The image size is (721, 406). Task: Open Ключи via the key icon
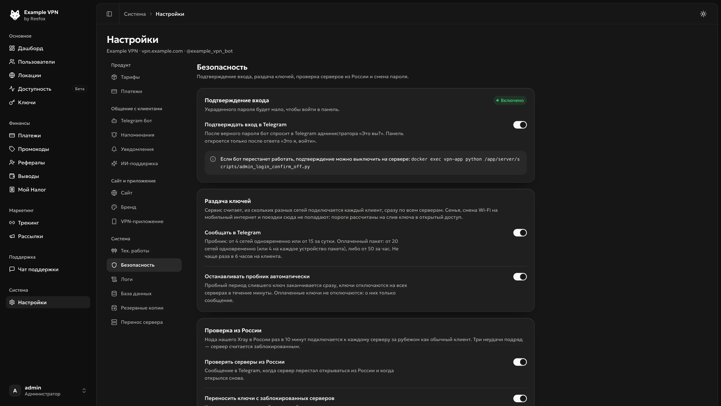click(x=12, y=103)
